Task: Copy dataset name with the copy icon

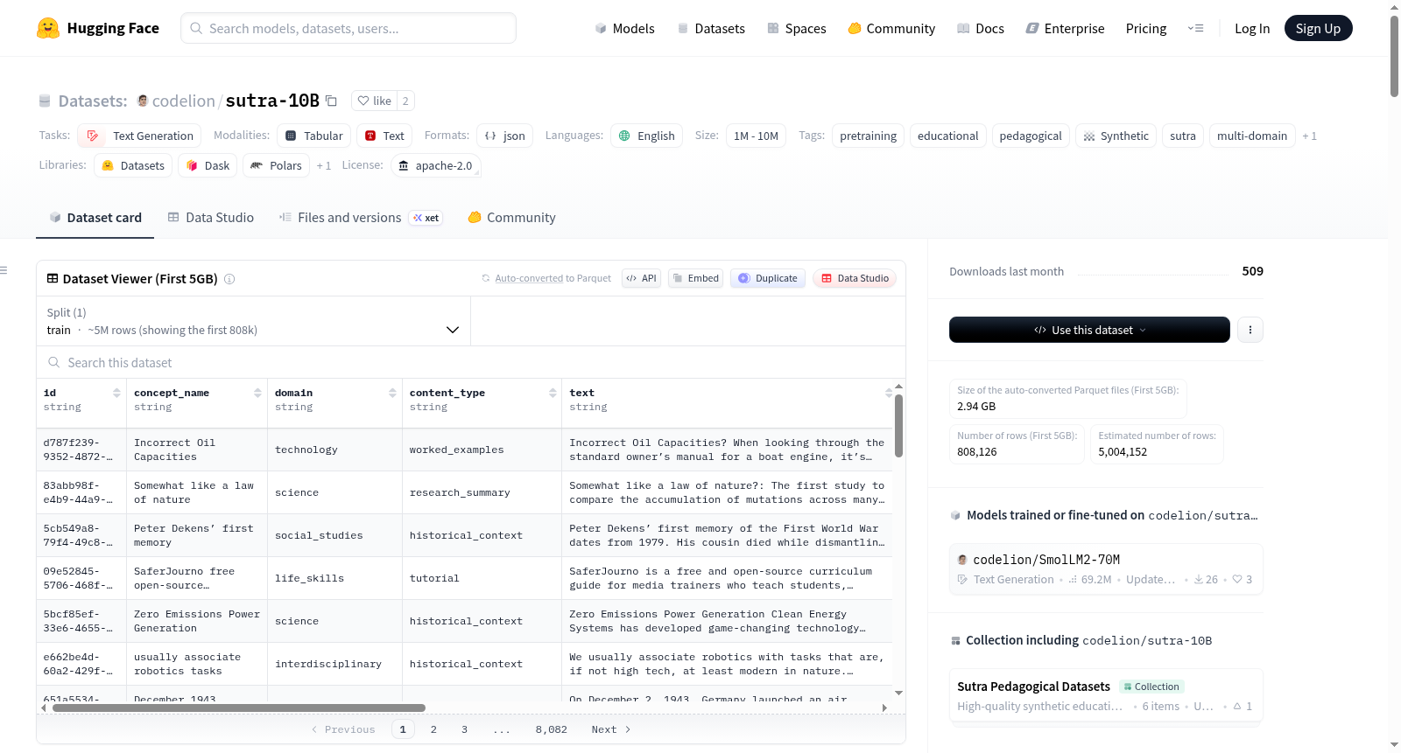Action: click(x=331, y=101)
